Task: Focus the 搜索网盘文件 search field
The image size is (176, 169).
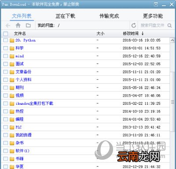Action: tap(153, 26)
